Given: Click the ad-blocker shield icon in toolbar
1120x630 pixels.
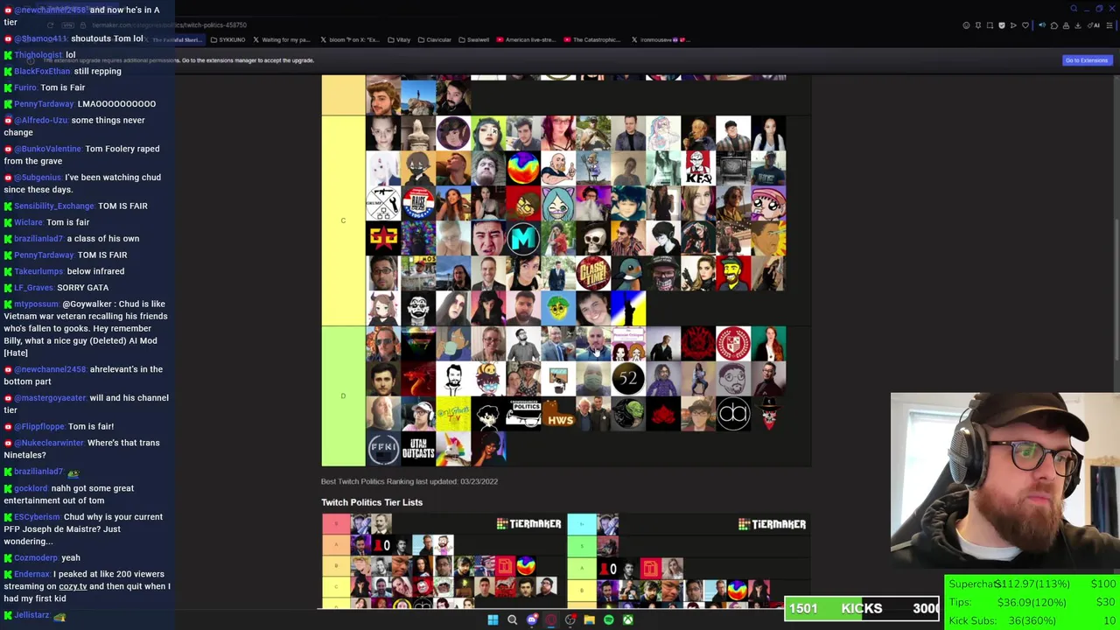Looking at the screenshot, I should pyautogui.click(x=1002, y=25).
